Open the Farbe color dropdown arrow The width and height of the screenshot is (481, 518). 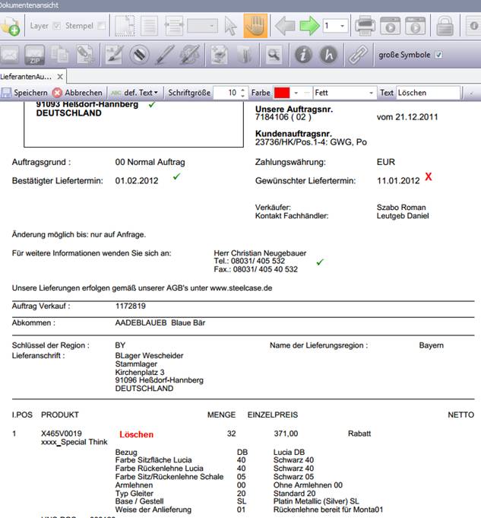click(296, 93)
